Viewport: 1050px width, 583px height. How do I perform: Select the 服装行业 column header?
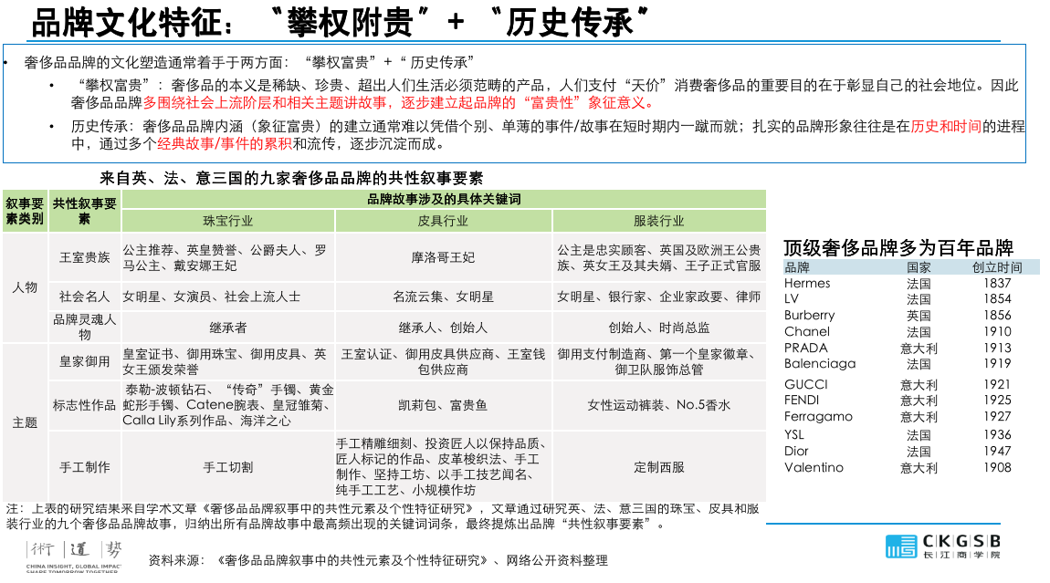[658, 221]
